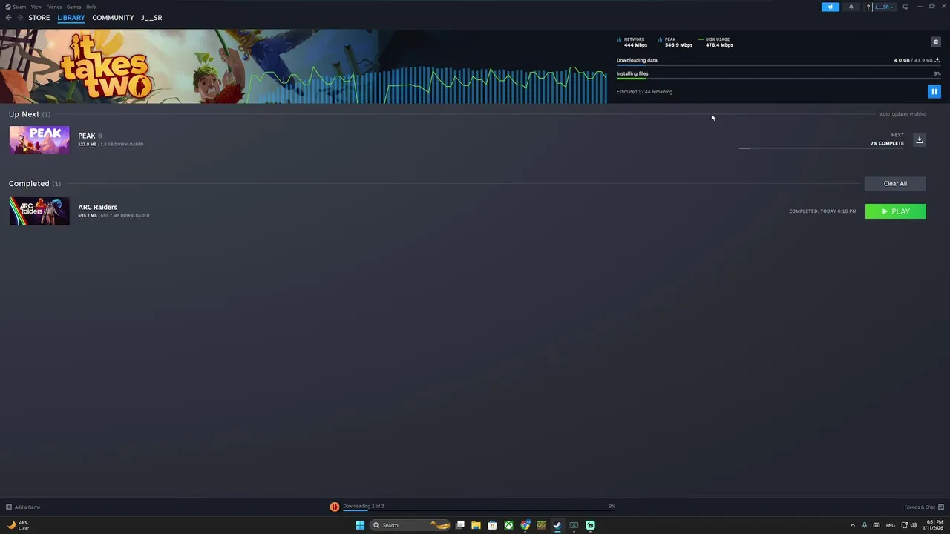The height and width of the screenshot is (534, 950).
Task: Select the LIBRARY tab
Action: (x=71, y=18)
